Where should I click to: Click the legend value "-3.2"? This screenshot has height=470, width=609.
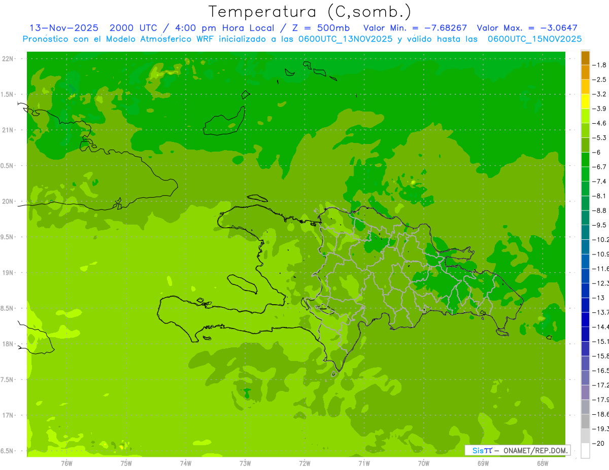[599, 94]
